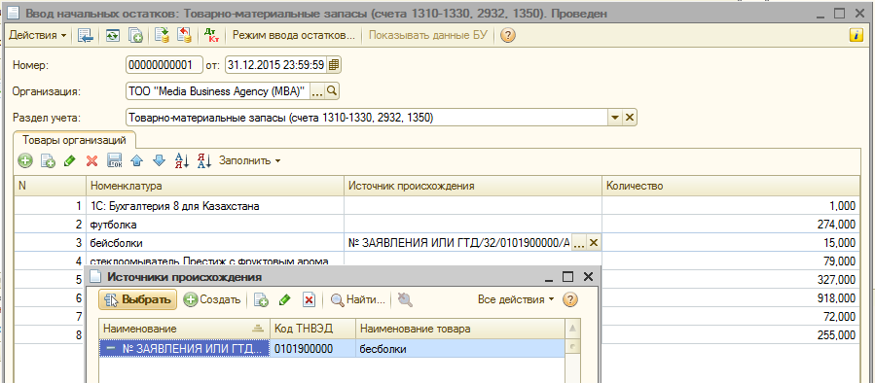
Task: Click Показывать данные БУ button
Action: [x=428, y=36]
